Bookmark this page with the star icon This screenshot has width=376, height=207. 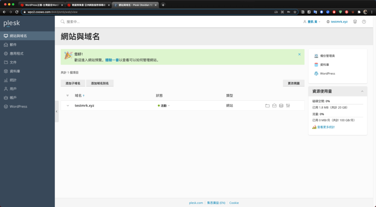point(295,12)
